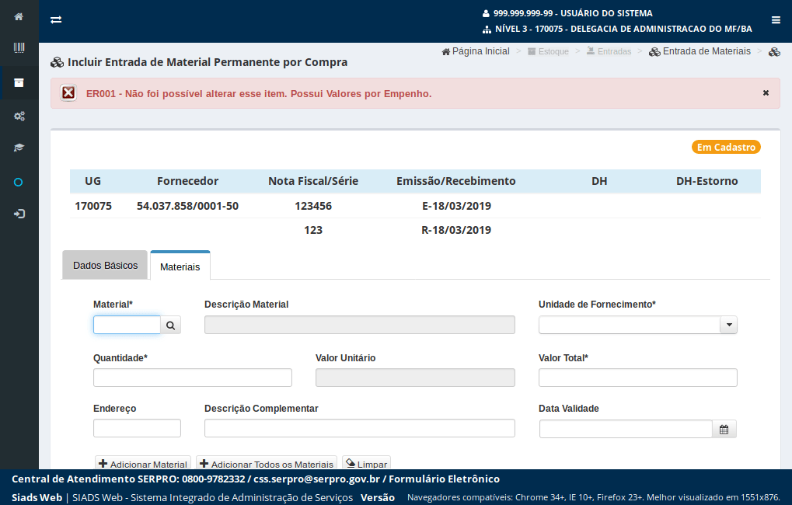Dismiss the ER001 error alert
The width and height of the screenshot is (792, 505).
(x=766, y=92)
